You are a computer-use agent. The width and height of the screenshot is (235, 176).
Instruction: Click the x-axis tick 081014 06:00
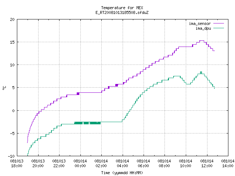point(144,164)
